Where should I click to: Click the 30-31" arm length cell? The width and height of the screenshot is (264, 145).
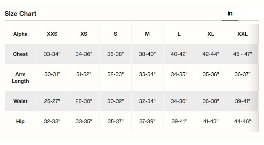[x=52, y=74]
